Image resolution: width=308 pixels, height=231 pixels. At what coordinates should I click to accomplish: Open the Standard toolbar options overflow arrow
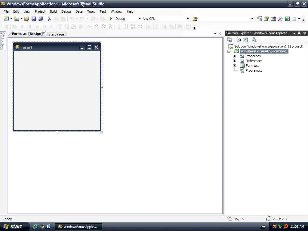coord(303,20)
